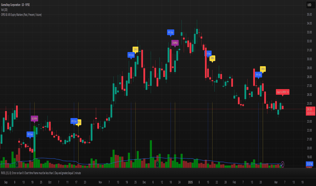
Task: Click the January yellow OPEX marker
Action: 212,59
